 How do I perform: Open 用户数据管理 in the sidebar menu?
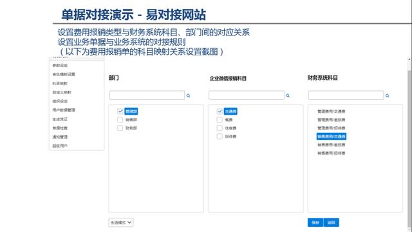64,110
